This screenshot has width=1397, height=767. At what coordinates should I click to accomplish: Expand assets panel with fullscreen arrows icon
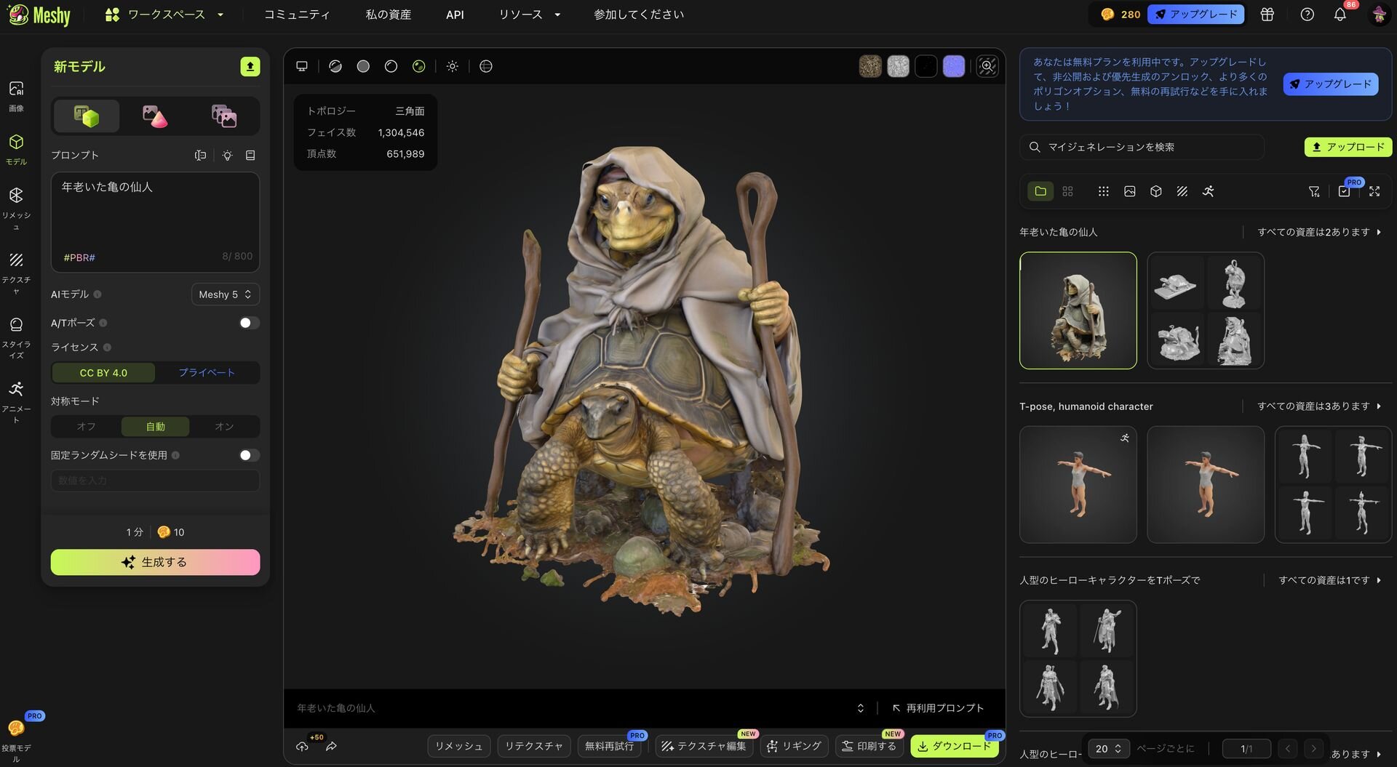point(1374,191)
